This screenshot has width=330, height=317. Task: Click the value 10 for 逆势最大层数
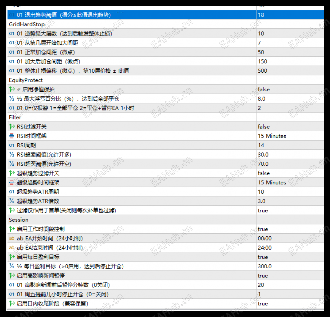tap(261, 34)
